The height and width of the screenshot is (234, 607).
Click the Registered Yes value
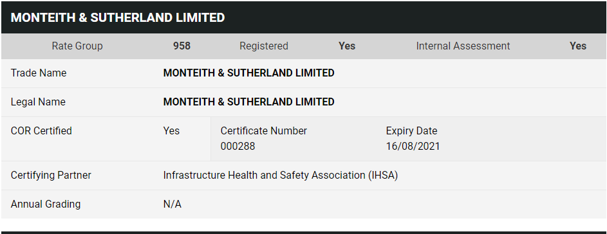[x=347, y=46]
